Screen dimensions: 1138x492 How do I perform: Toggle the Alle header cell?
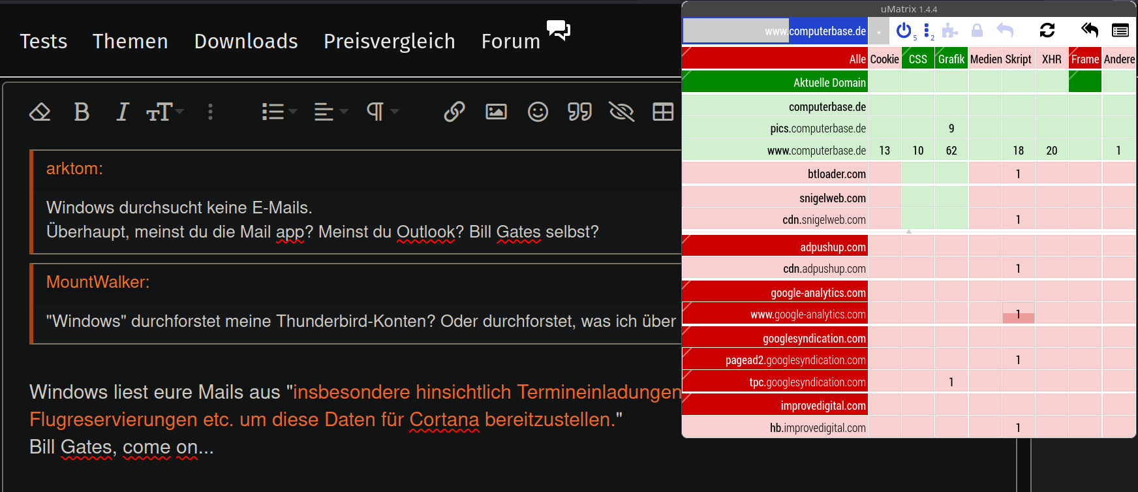(775, 59)
